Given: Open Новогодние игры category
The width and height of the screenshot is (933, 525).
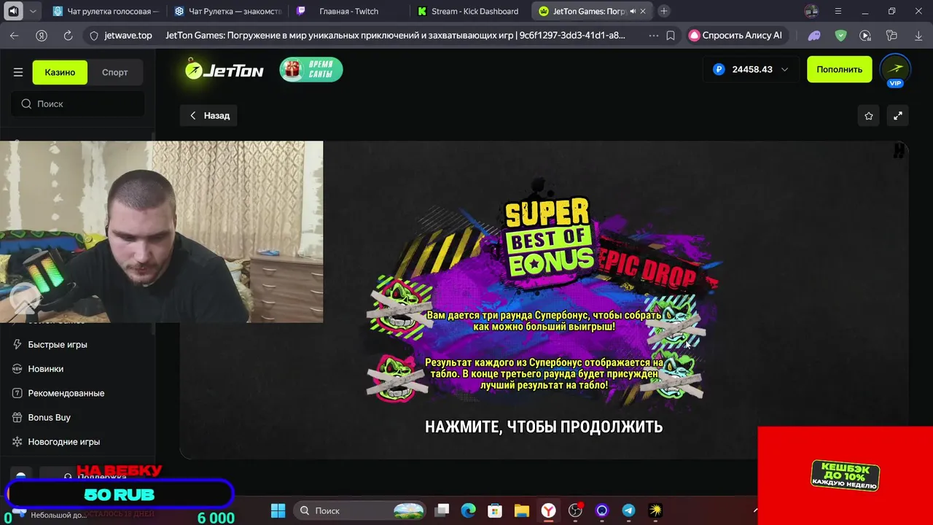Looking at the screenshot, I should coord(64,442).
